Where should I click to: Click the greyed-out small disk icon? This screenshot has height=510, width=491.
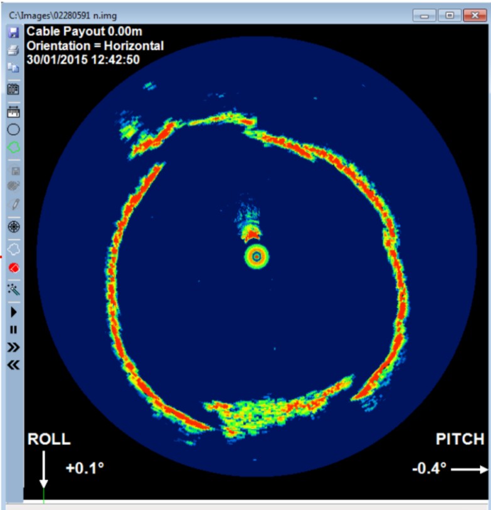pos(15,171)
